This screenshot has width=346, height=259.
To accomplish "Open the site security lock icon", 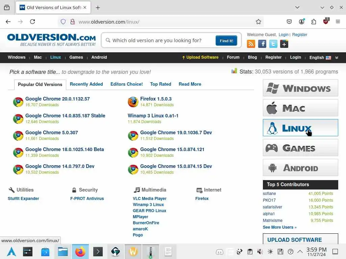I will [x=72, y=22].
